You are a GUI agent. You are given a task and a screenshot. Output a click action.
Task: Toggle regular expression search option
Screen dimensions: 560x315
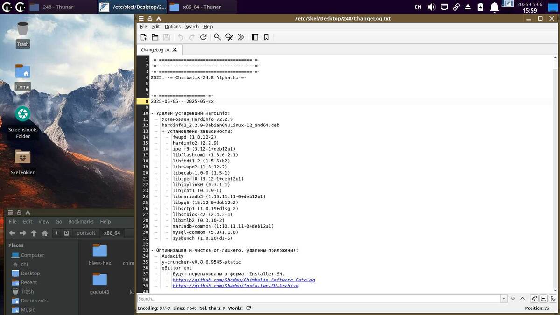click(x=553, y=299)
